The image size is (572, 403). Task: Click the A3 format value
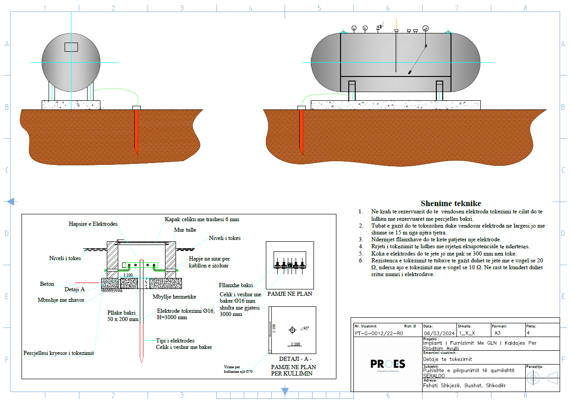497,333
